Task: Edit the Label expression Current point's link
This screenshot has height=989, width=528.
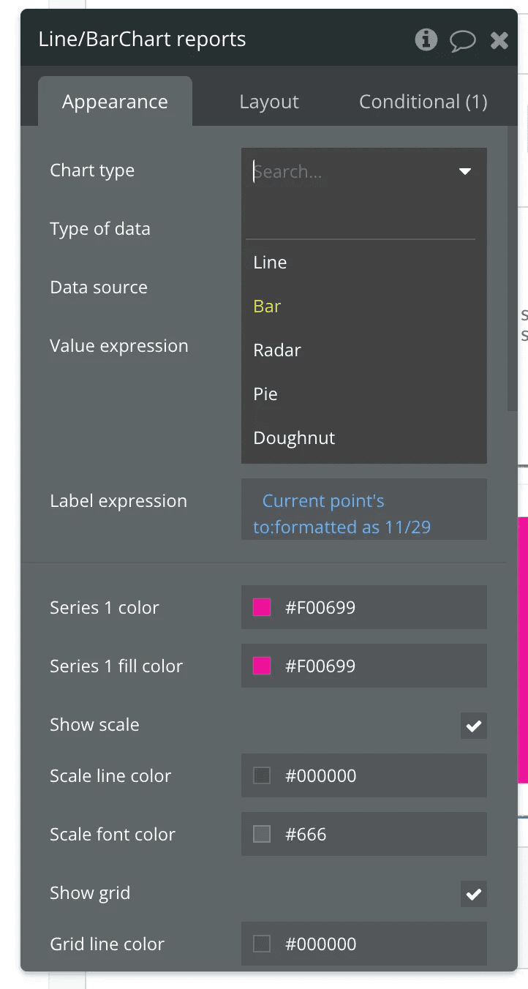Action: [x=323, y=501]
